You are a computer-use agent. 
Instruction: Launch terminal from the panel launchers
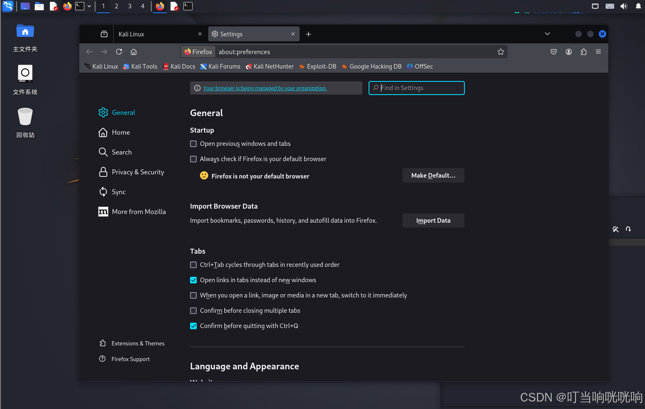coord(80,6)
